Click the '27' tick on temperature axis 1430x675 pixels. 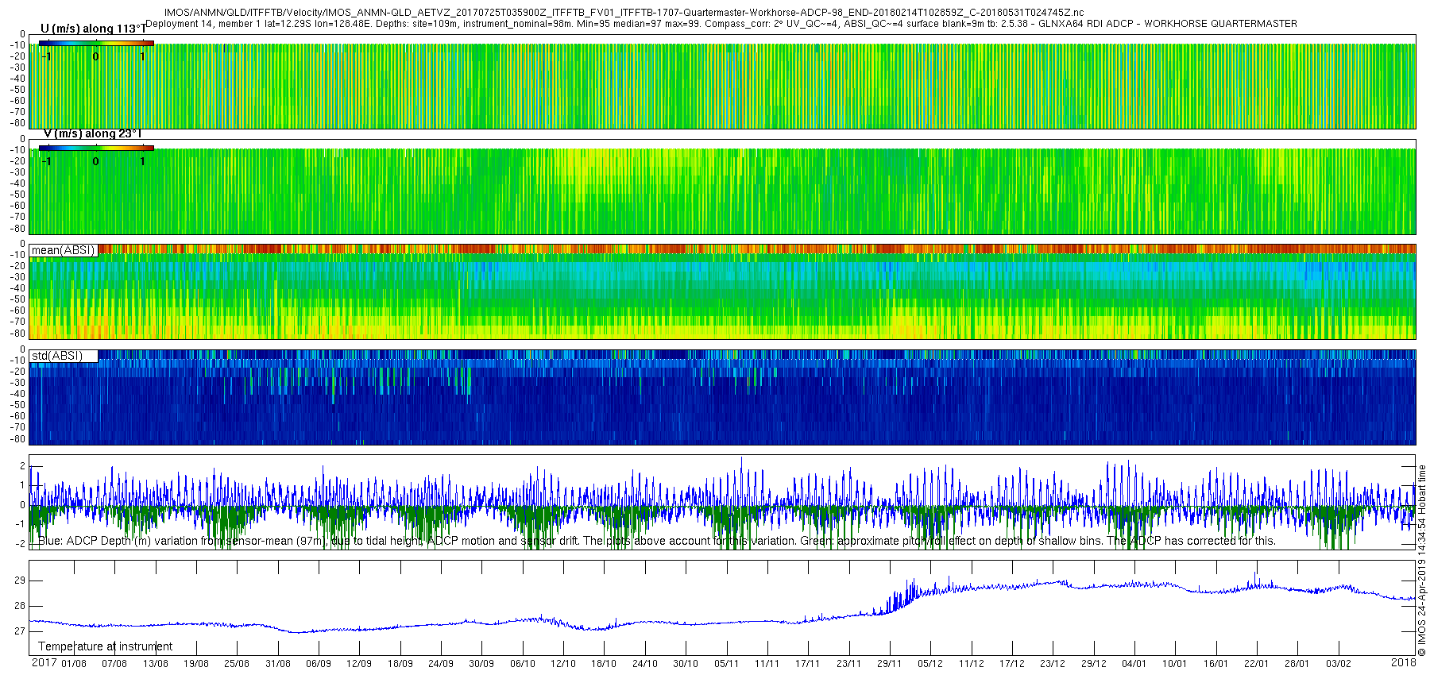[x=20, y=631]
